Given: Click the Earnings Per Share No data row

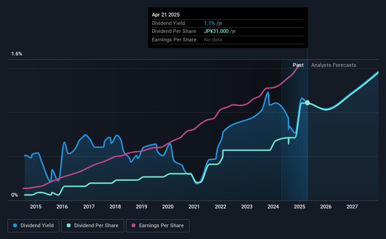Looking at the screenshot, I should click(228, 40).
